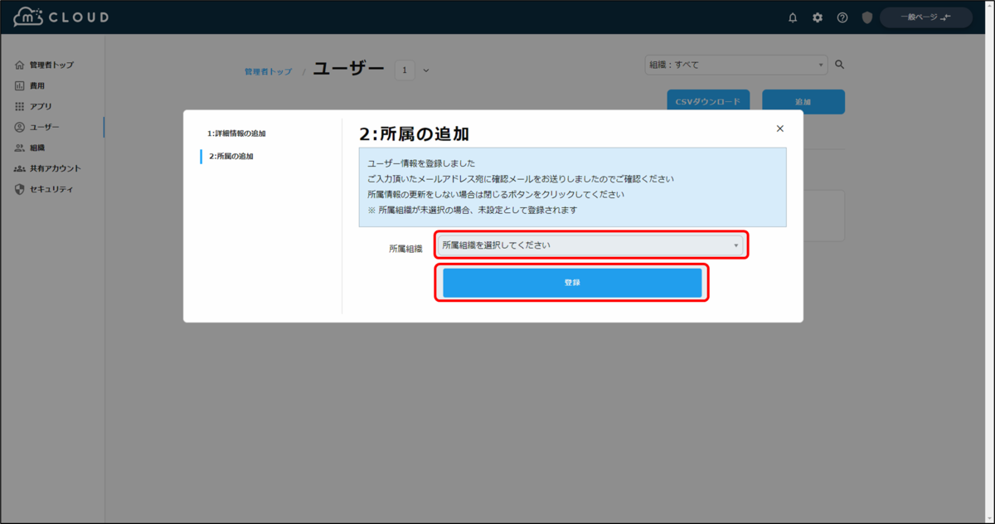Image resolution: width=995 pixels, height=524 pixels.
Task: Open settings with the gear icon
Action: [817, 17]
